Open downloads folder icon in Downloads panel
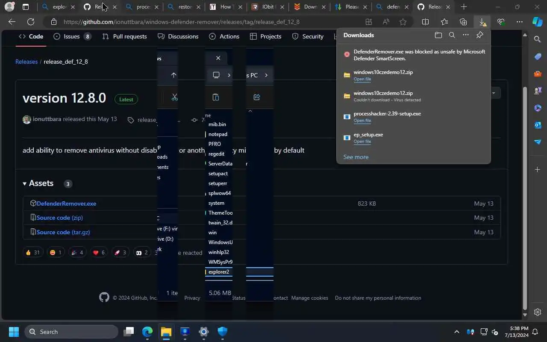This screenshot has height=342, width=547. pyautogui.click(x=438, y=35)
